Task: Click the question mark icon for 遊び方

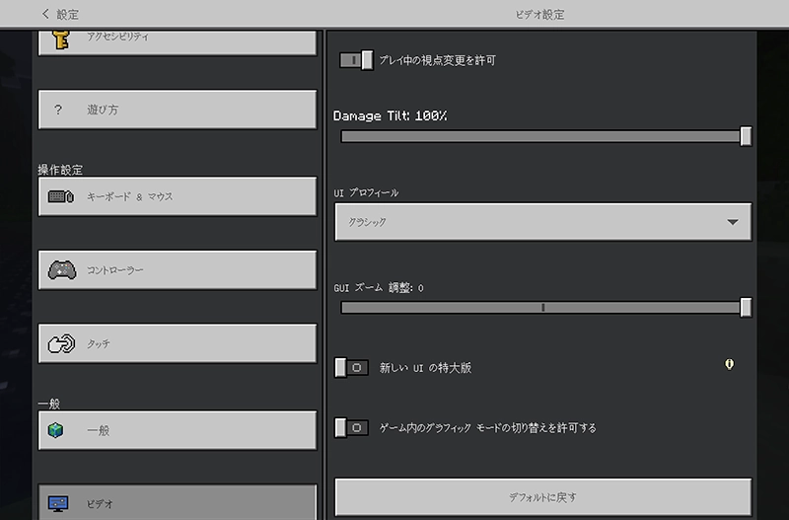Action: click(x=58, y=110)
